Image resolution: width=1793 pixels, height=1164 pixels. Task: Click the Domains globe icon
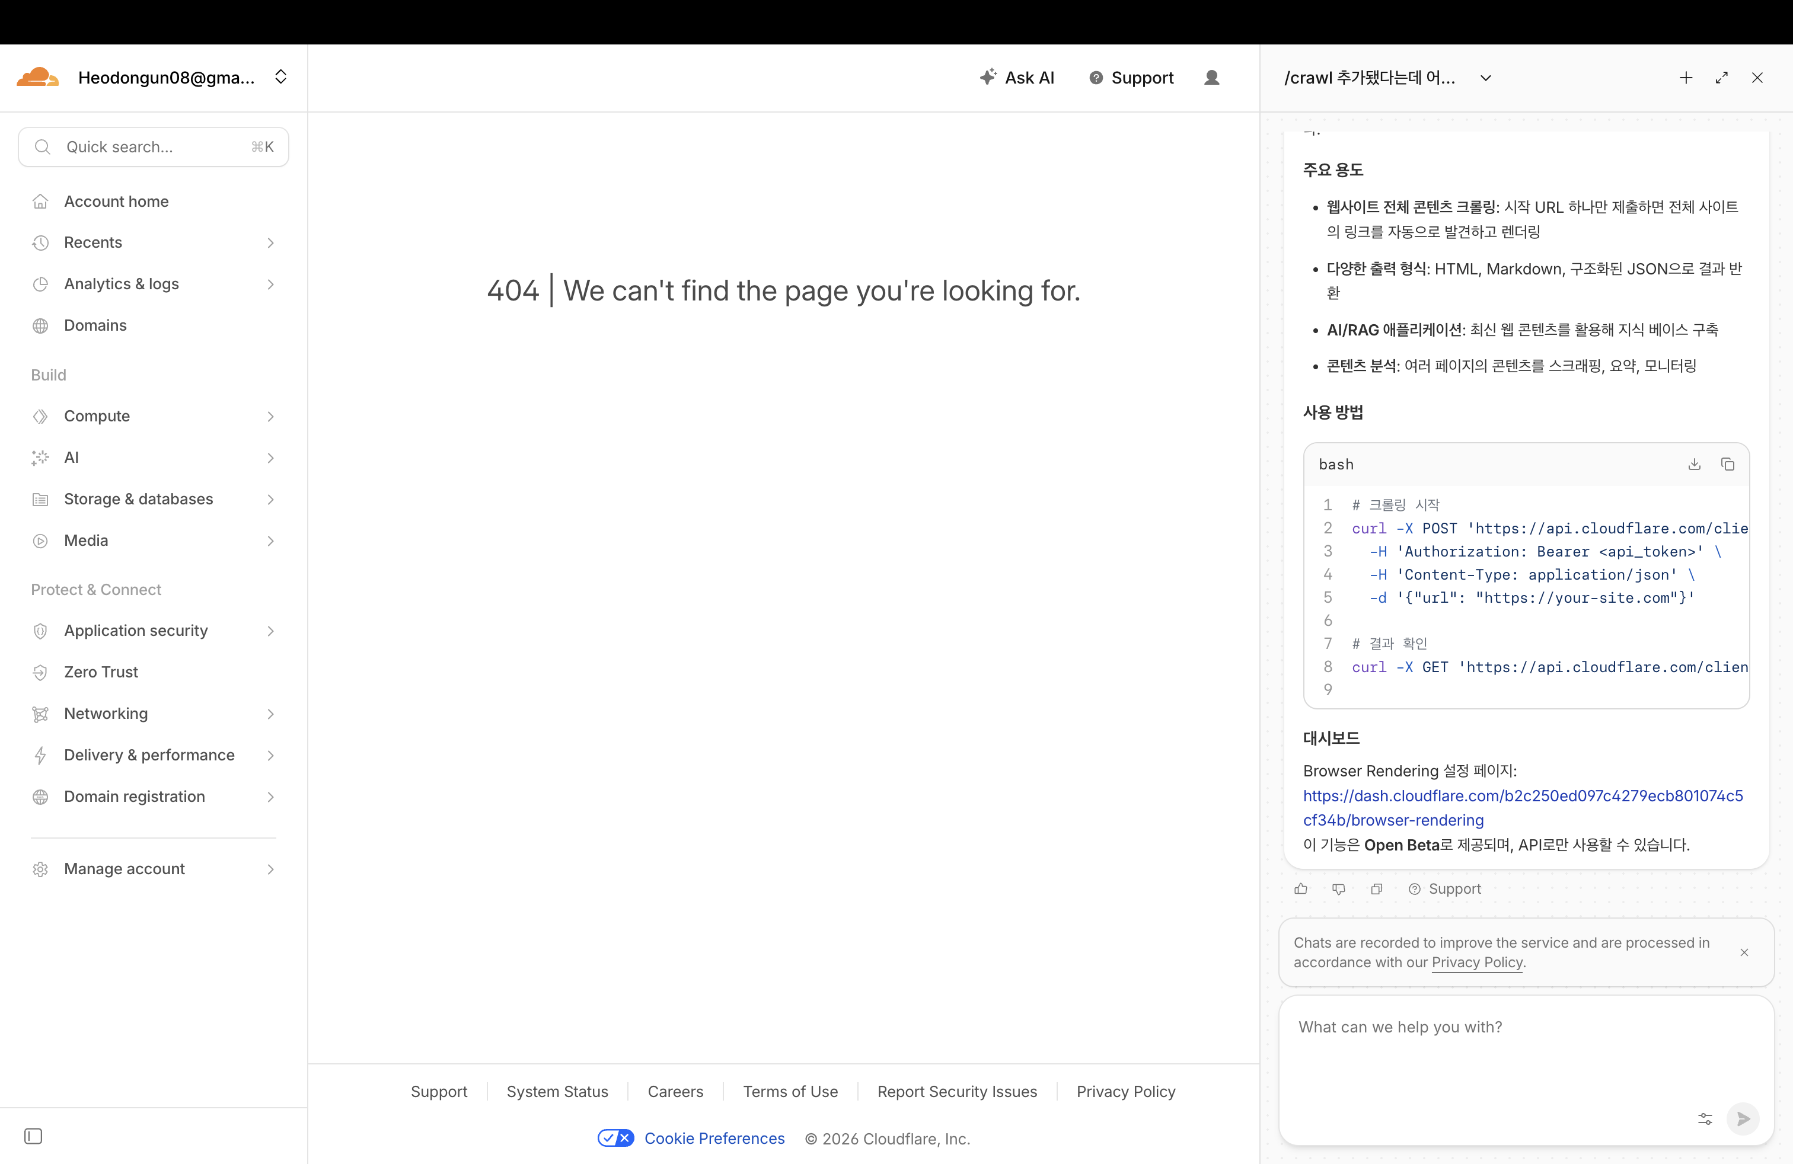(41, 325)
